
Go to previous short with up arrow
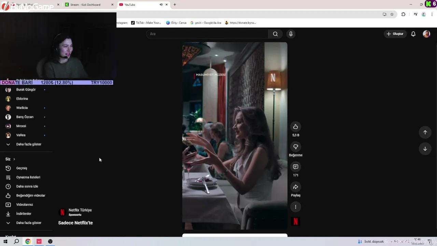425,132
